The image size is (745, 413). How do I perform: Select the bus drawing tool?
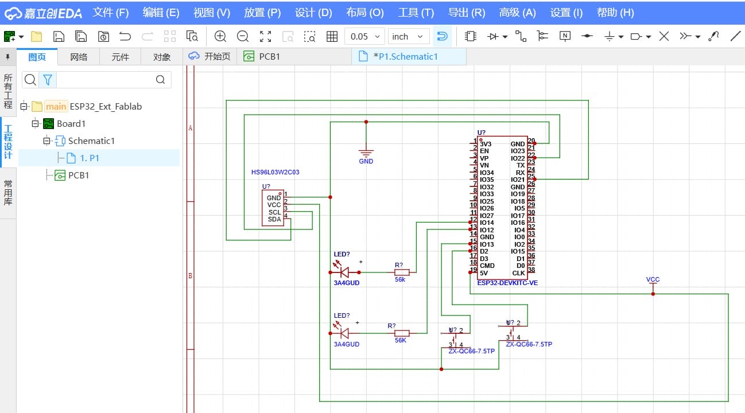pyautogui.click(x=543, y=37)
